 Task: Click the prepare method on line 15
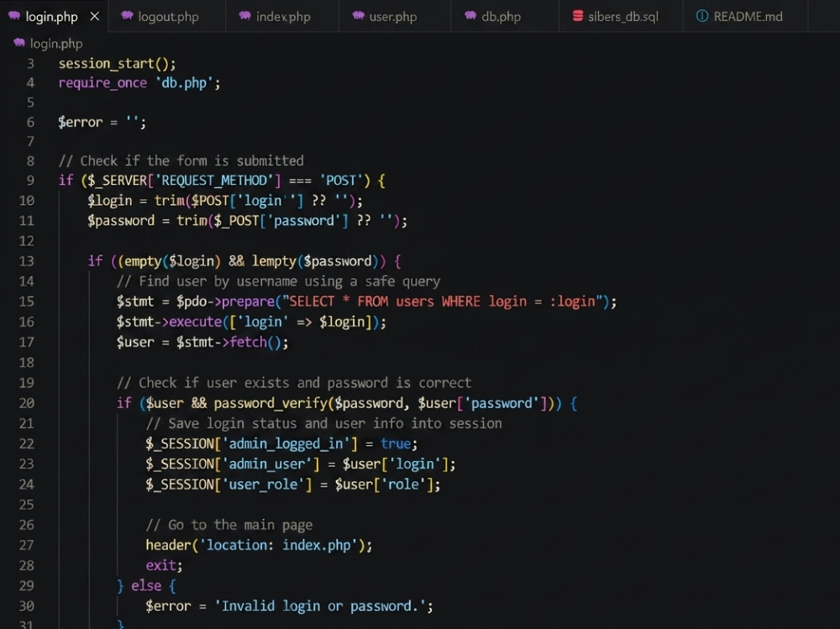[x=248, y=301]
